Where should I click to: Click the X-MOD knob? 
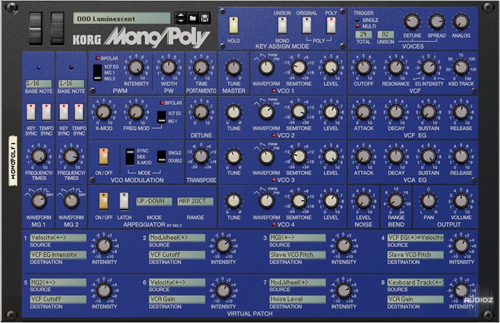pyautogui.click(x=103, y=112)
